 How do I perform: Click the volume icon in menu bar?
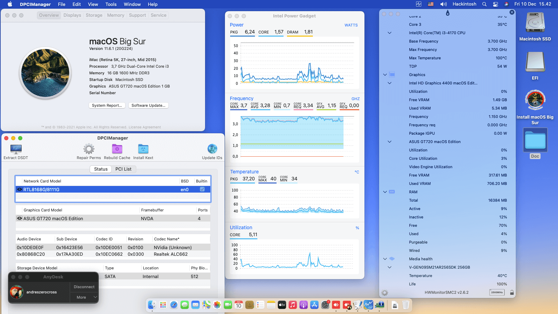pyautogui.click(x=443, y=4)
